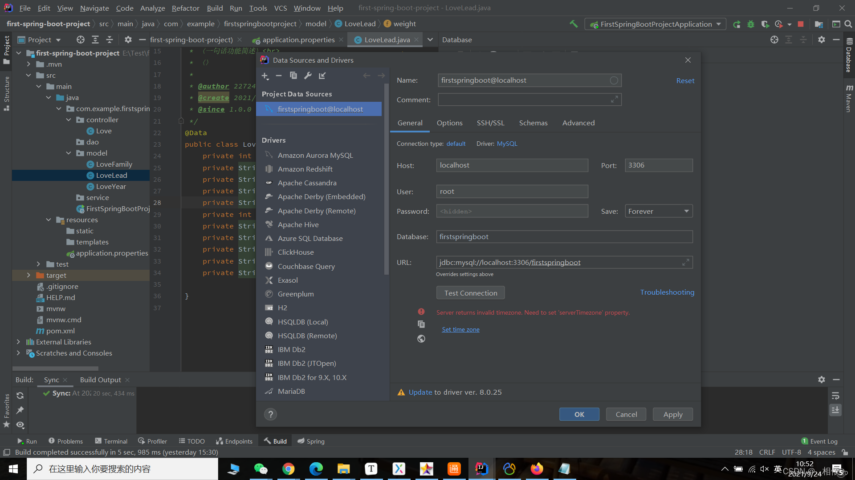The width and height of the screenshot is (855, 480).
Task: Click the Apply button
Action: coord(672,415)
